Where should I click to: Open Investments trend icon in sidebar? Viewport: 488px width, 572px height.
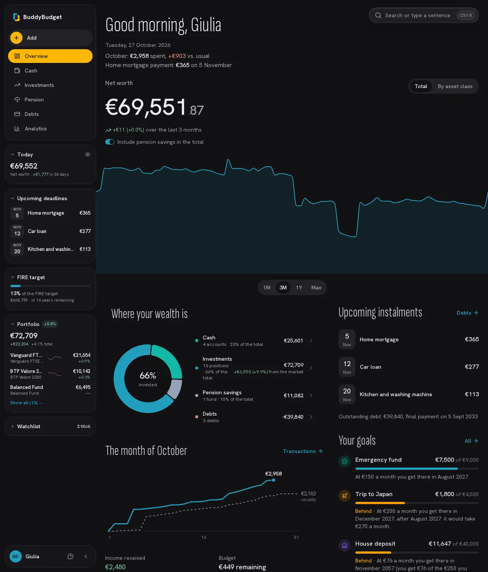coord(17,85)
